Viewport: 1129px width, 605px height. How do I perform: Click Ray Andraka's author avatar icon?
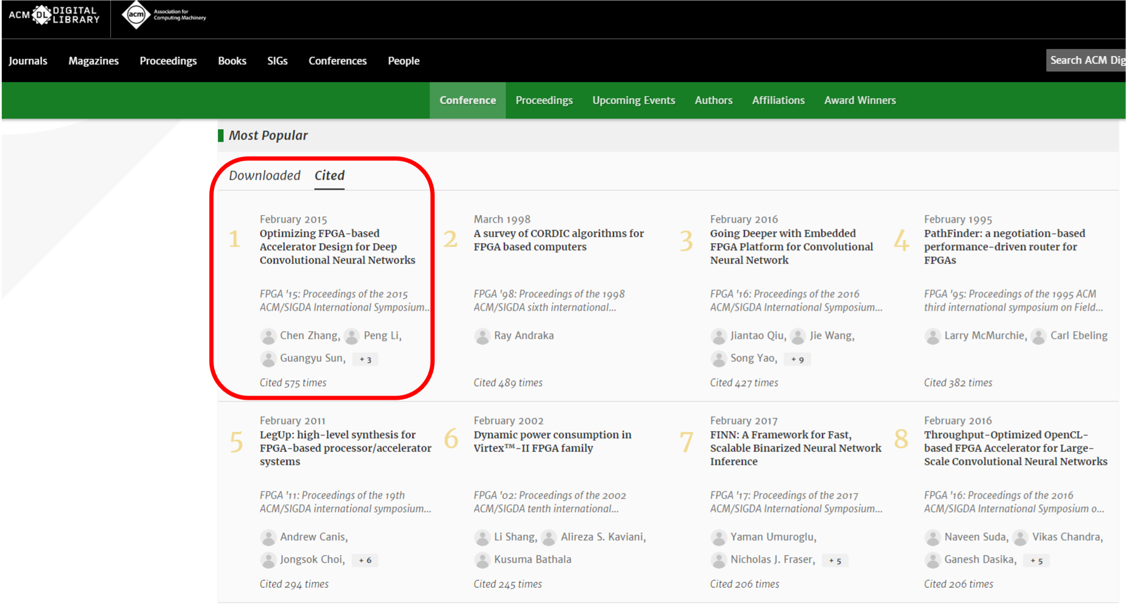pyautogui.click(x=482, y=336)
